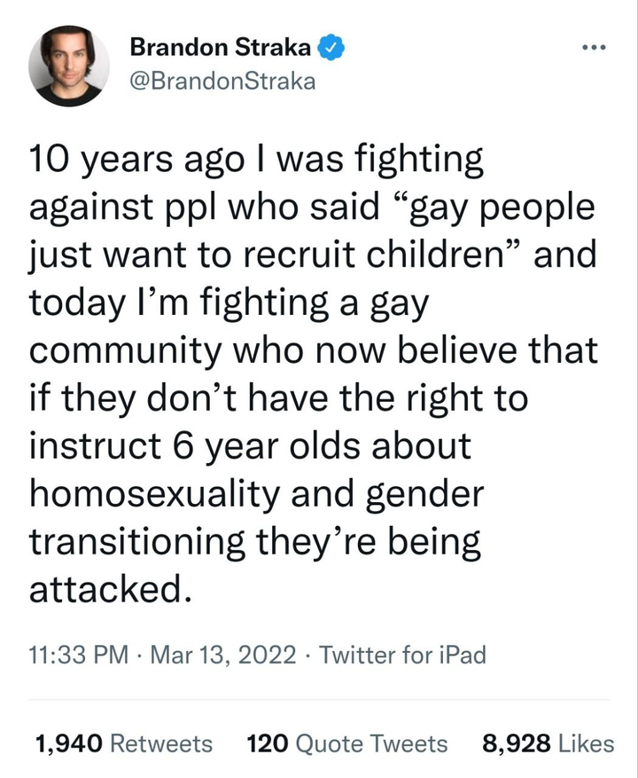This screenshot has width=638, height=778.
Task: View the Likes list label
Action: click(587, 743)
